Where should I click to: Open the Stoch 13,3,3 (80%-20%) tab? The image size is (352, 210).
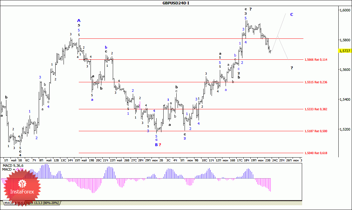tap(42, 203)
